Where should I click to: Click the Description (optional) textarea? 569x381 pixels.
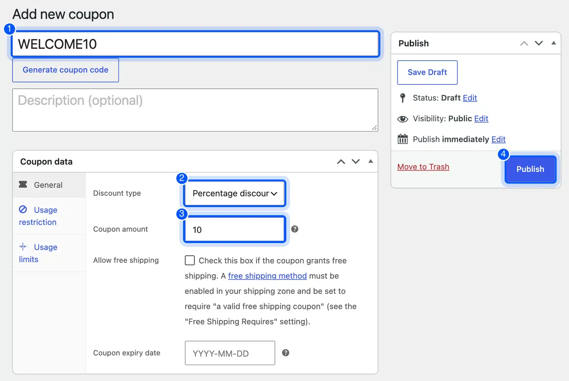[x=195, y=110]
